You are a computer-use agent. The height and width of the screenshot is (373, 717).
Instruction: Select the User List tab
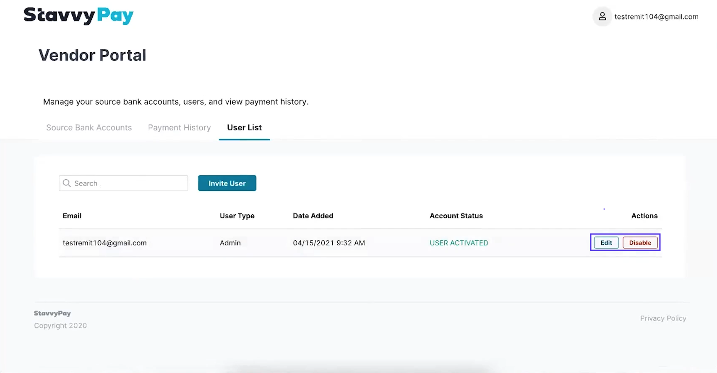pyautogui.click(x=244, y=127)
